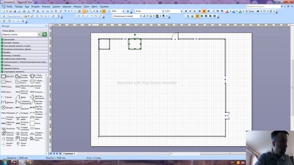This screenshot has height=165, width=294.
Task: Select the Rectangle drawing tool
Action: [x=79, y=16]
